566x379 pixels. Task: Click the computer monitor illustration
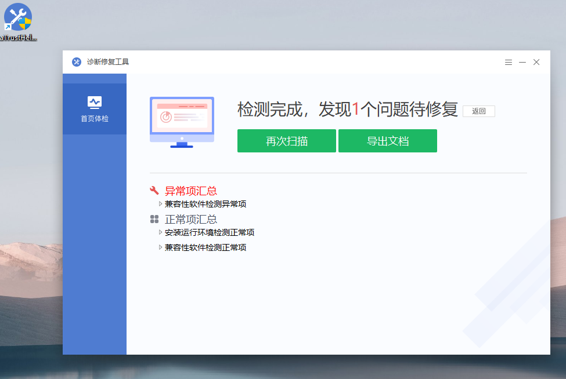182,122
